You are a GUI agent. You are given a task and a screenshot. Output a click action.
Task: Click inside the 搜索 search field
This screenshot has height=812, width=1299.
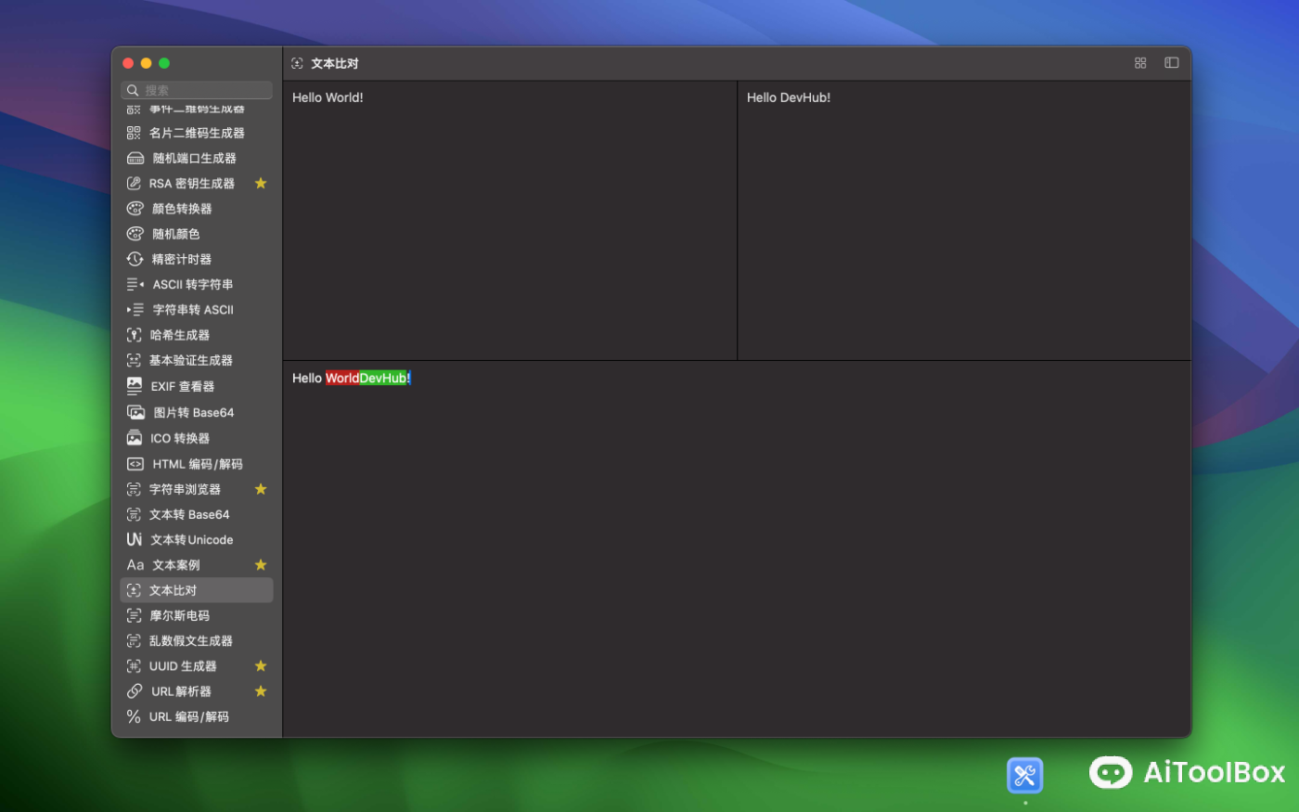click(x=196, y=90)
